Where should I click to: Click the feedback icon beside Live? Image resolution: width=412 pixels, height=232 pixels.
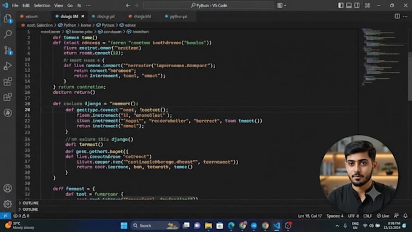coord(396,216)
